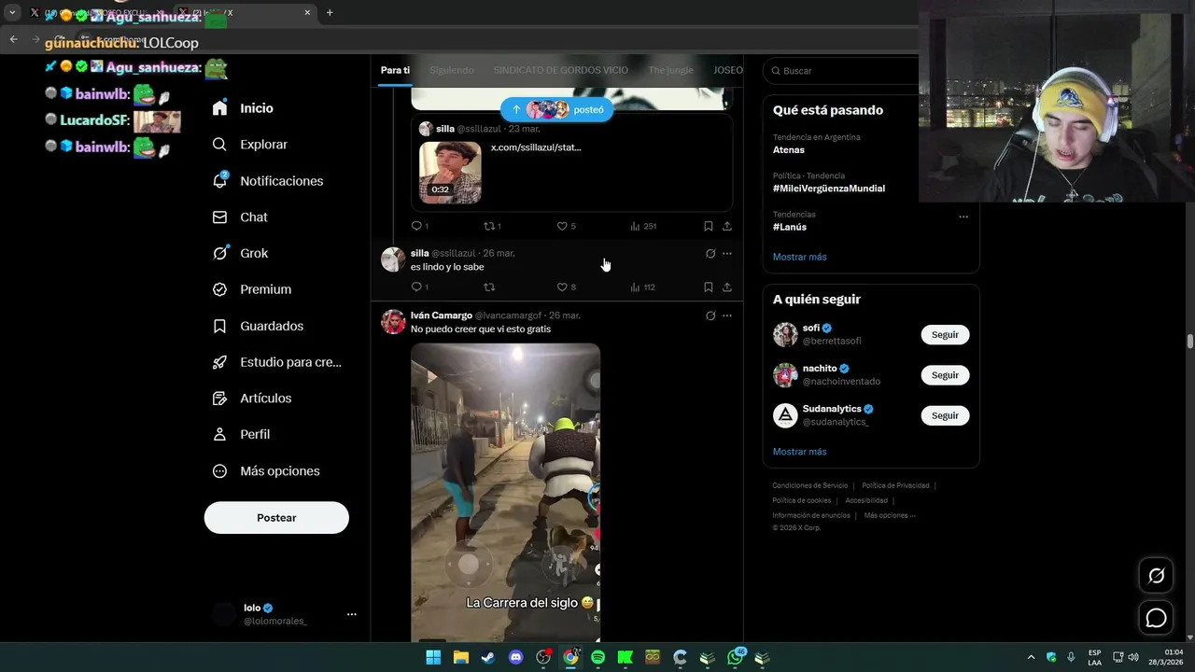Open floating chat messages button
This screenshot has width=1195, height=672.
point(1157,618)
